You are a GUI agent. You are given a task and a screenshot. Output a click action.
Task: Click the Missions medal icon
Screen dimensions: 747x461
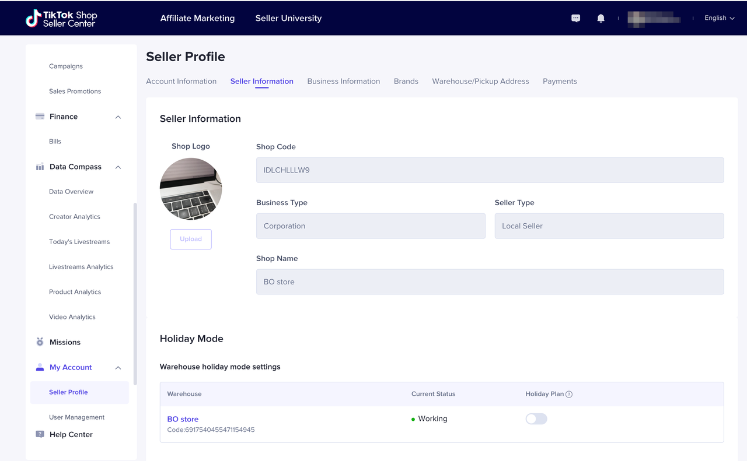tap(40, 342)
